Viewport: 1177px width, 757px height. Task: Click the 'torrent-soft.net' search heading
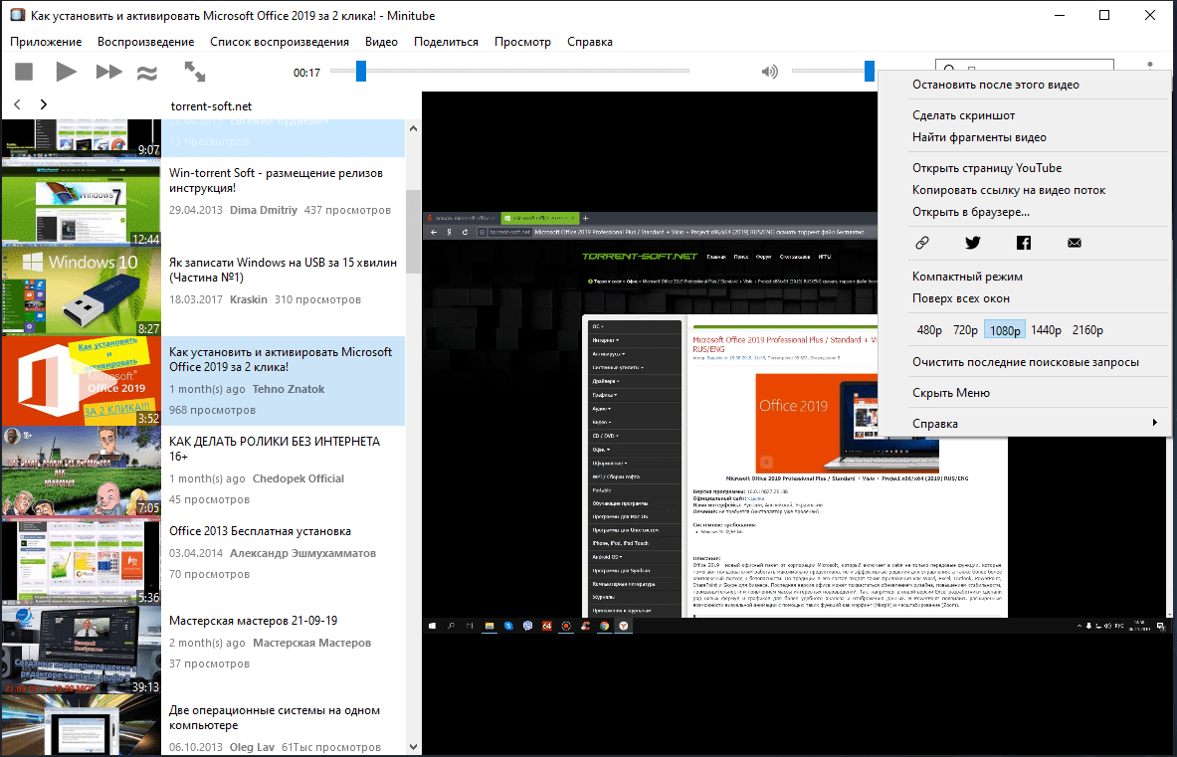click(211, 106)
